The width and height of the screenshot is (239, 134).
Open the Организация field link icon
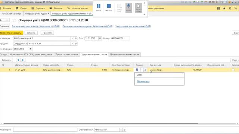click(75, 38)
